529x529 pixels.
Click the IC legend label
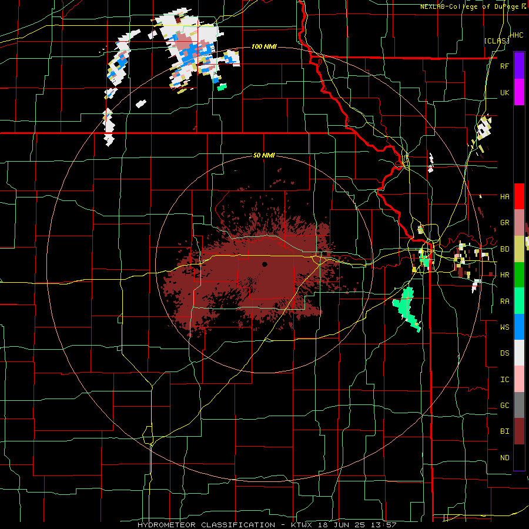pyautogui.click(x=504, y=380)
